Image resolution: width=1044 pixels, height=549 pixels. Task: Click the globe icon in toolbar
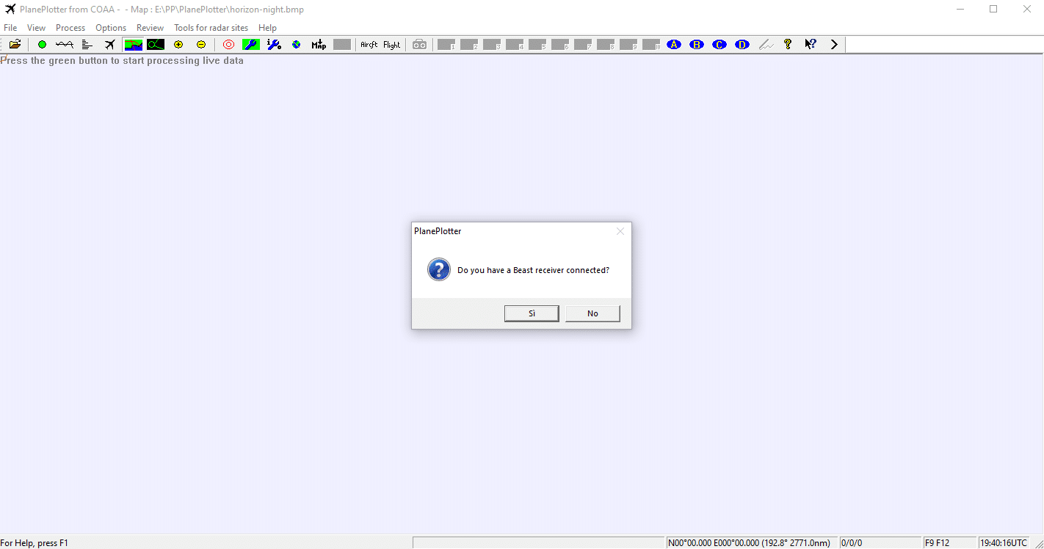(x=297, y=45)
